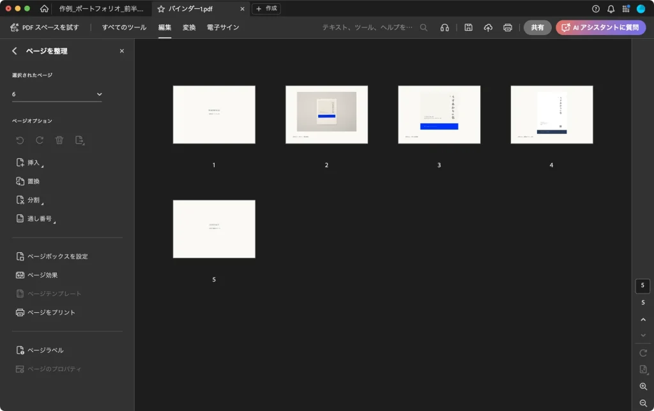654x411 pixels.
Task: Click the cloud upload icon
Action: click(x=488, y=27)
